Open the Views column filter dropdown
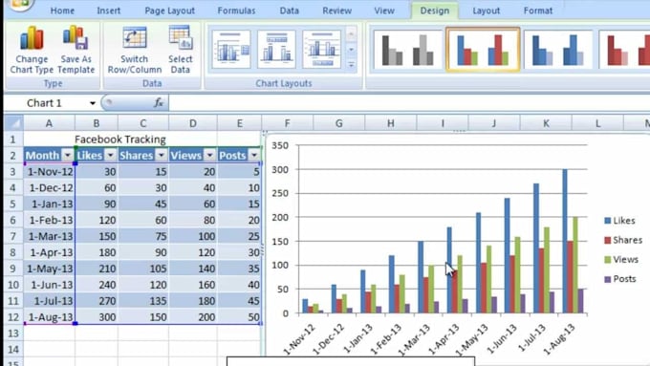The width and height of the screenshot is (650, 366). pos(209,156)
